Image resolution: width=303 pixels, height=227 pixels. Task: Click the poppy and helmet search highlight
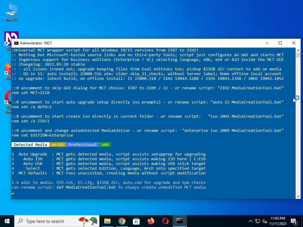point(88,221)
